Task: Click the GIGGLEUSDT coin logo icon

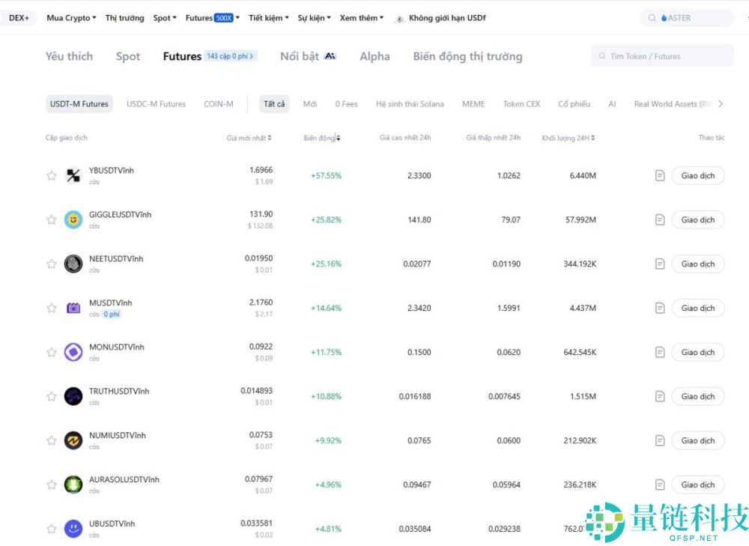Action: 73,219
